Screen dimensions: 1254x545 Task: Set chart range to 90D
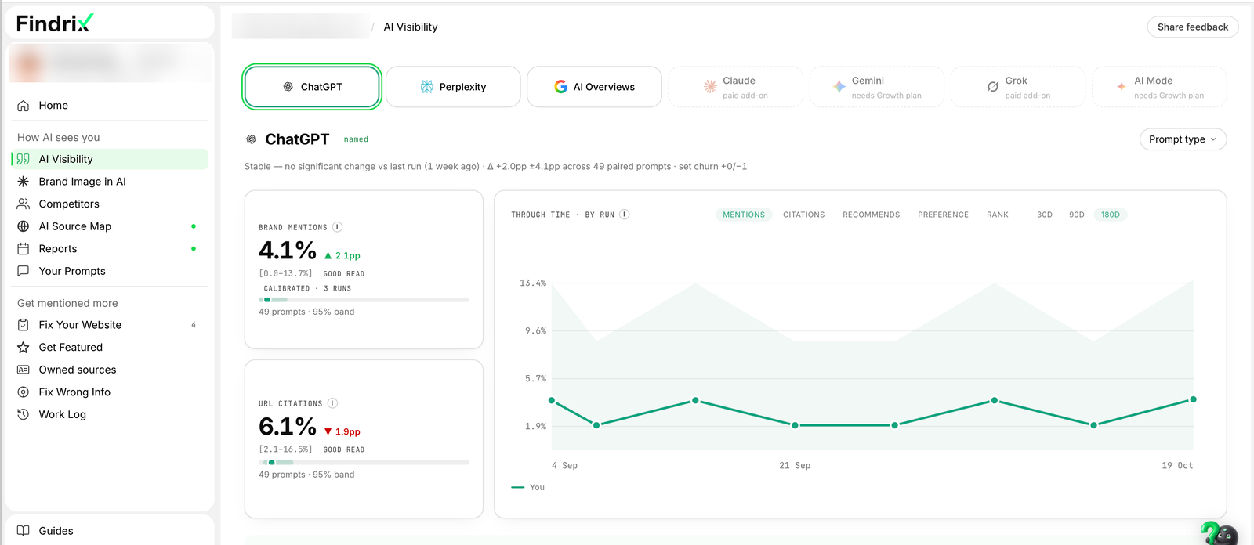click(1077, 215)
